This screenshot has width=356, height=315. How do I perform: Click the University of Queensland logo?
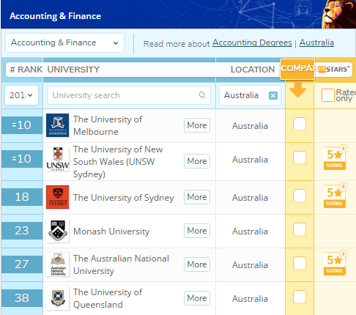click(x=57, y=298)
